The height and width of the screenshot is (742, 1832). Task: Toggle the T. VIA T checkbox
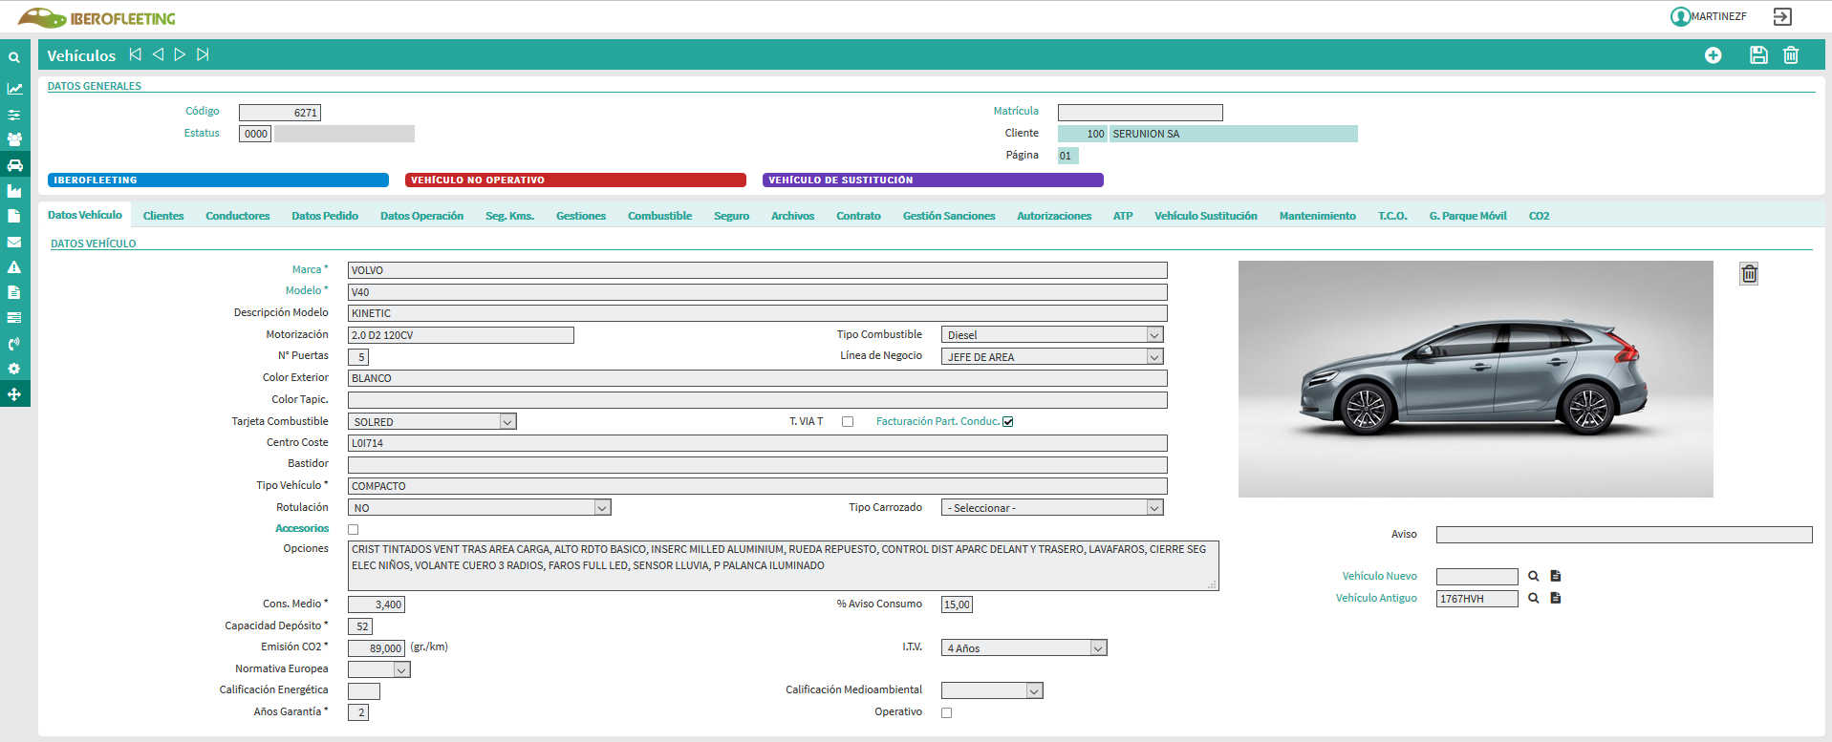[x=847, y=421]
